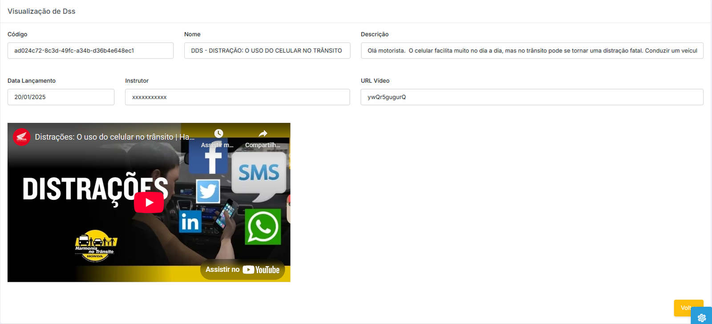Select the URL Vídeo field containing ywQr5gugurQ
This screenshot has width=712, height=324.
tap(532, 97)
